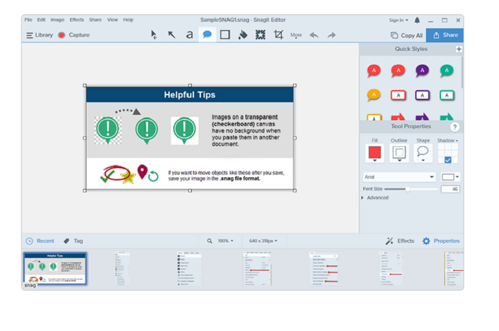This screenshot has width=499, height=331.
Task: Click the Redo arrow
Action: 332,35
